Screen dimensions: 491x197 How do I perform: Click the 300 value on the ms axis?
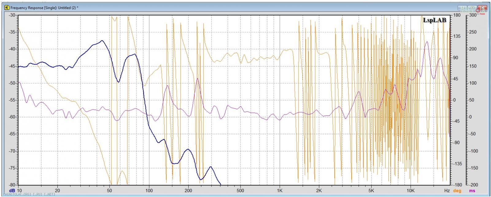tap(473, 15)
